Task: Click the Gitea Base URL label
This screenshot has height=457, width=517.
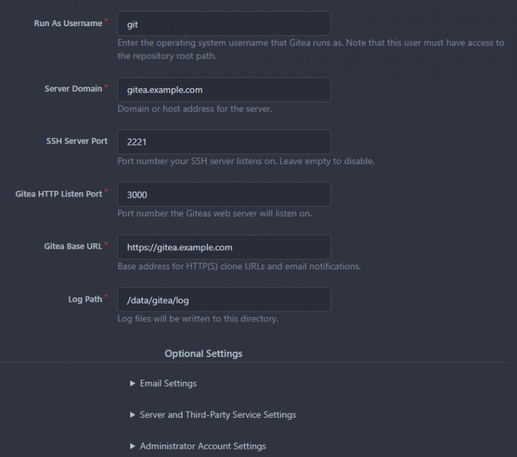Action: [74, 247]
